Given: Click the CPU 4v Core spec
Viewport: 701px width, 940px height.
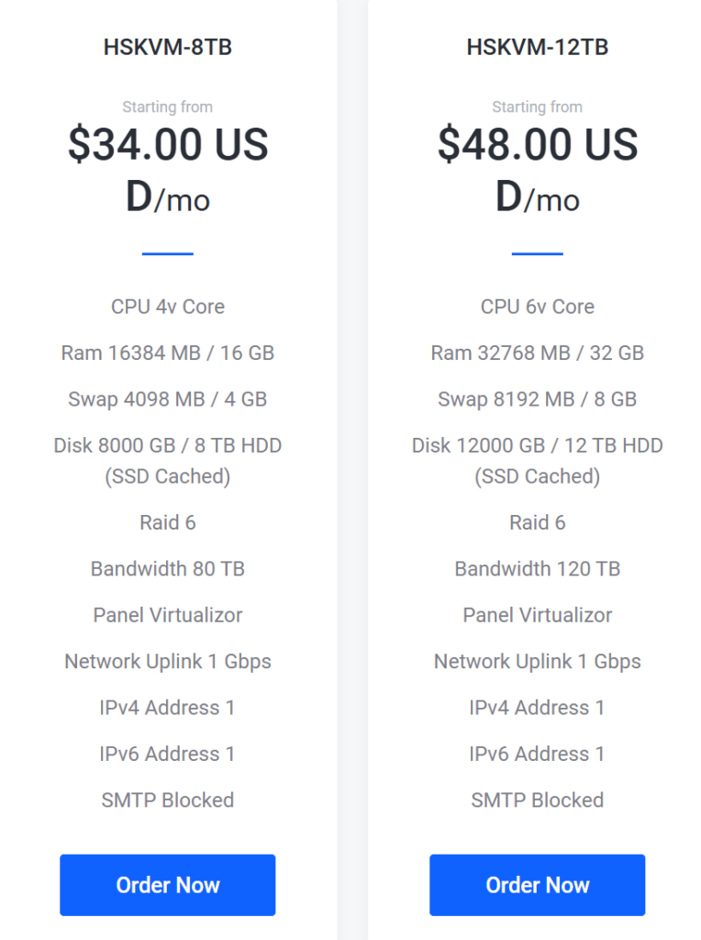Looking at the screenshot, I should [x=168, y=307].
